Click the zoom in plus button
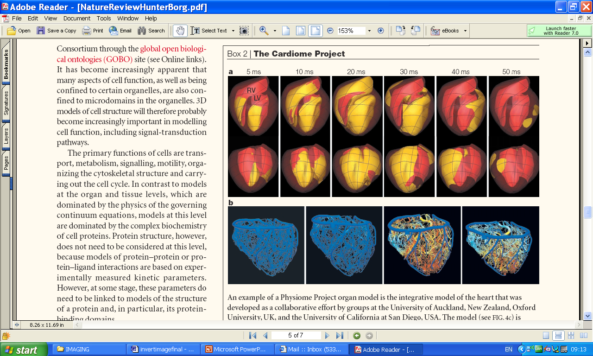The image size is (593, 356). [x=381, y=31]
